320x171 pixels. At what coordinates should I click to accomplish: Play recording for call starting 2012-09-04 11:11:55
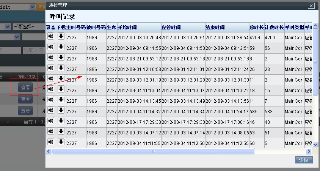click(x=51, y=142)
